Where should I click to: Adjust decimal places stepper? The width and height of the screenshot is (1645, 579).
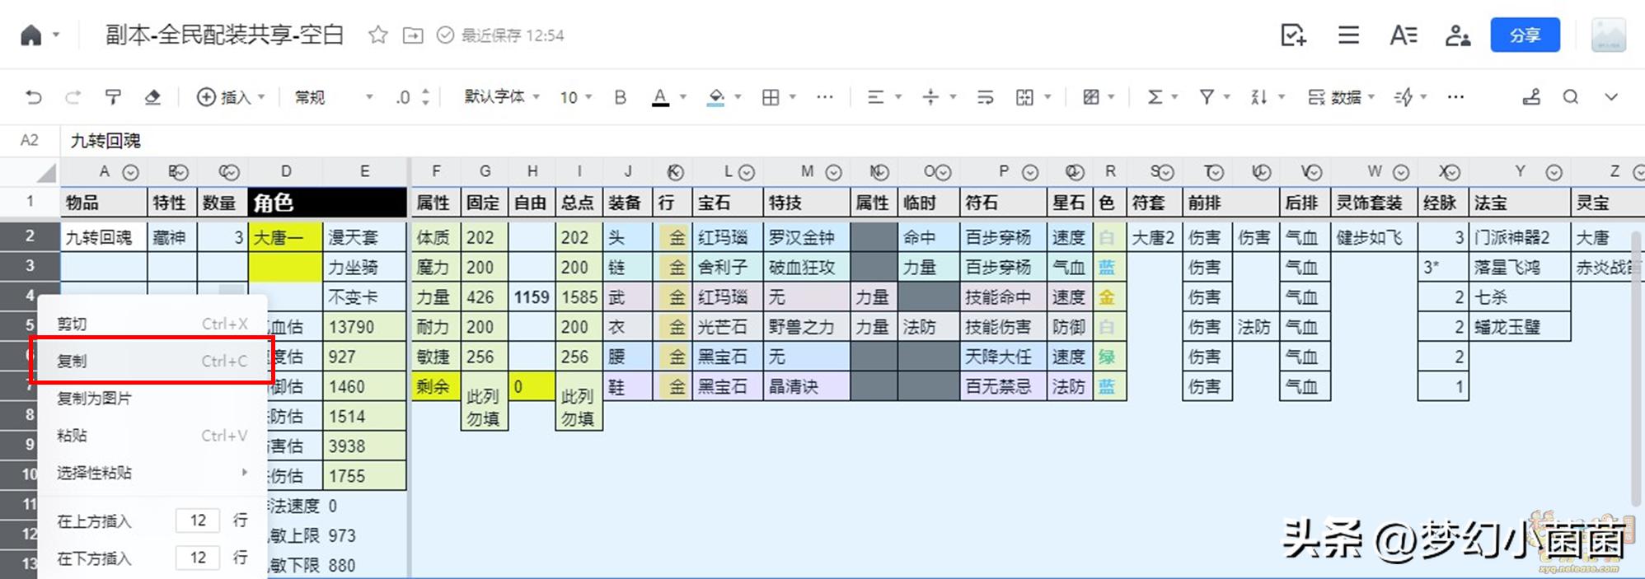(425, 97)
